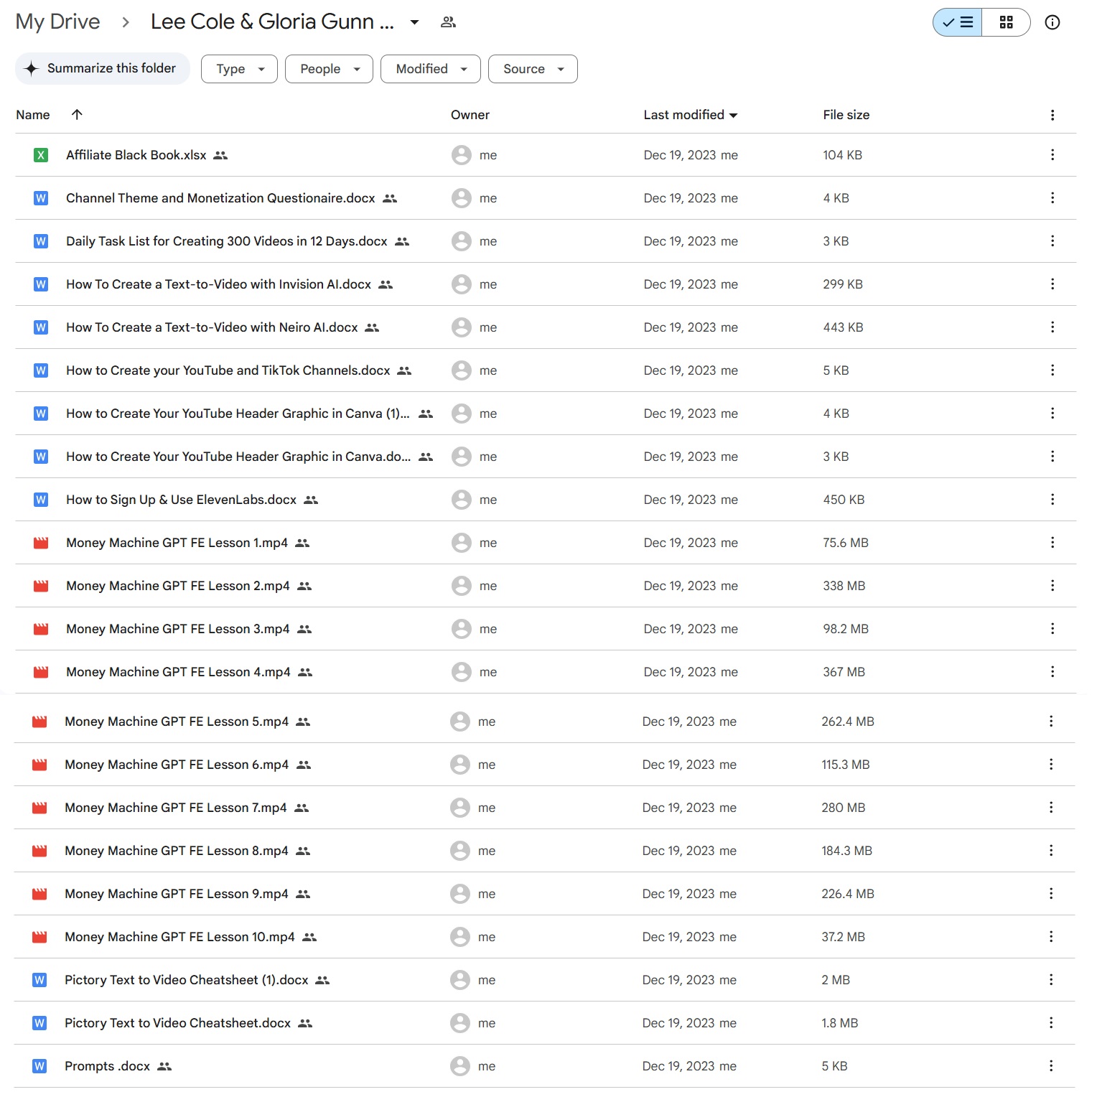The width and height of the screenshot is (1097, 1097).
Task: Open the folder name dropdown arrow
Action: (x=414, y=22)
